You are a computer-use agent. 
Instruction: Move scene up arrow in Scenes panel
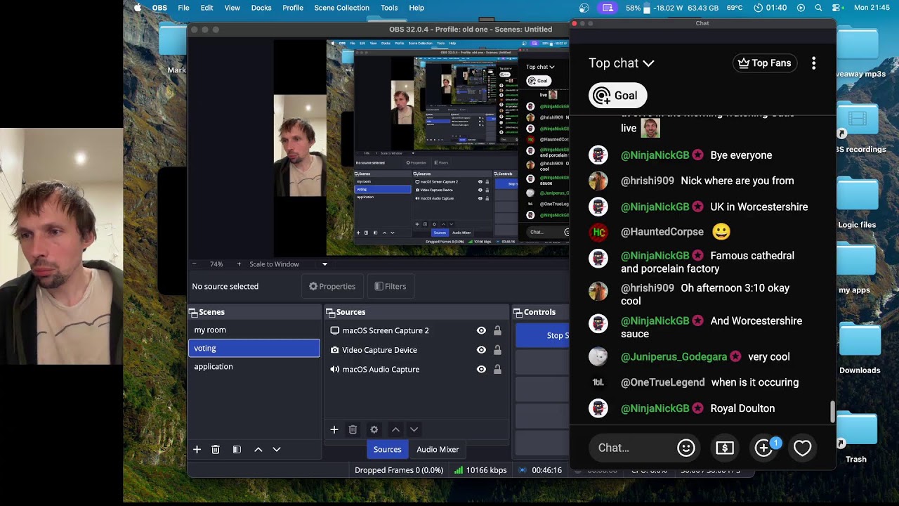pyautogui.click(x=258, y=449)
